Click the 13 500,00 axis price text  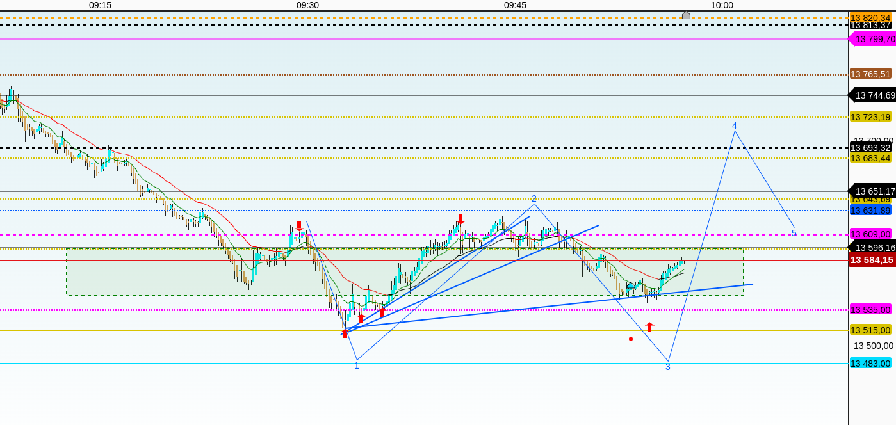click(874, 346)
